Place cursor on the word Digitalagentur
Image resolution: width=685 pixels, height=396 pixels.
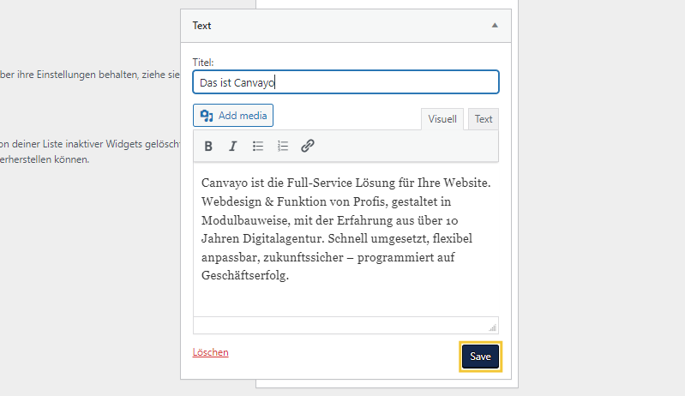[291, 239]
